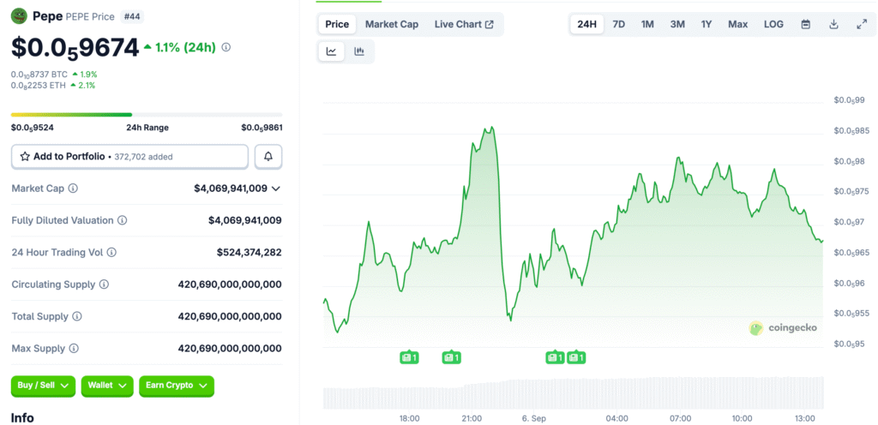Open Total Supply info icon
Viewport: 878px width, 425px height.
tap(77, 316)
